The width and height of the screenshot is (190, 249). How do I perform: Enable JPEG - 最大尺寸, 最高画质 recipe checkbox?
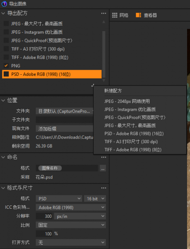6,24
